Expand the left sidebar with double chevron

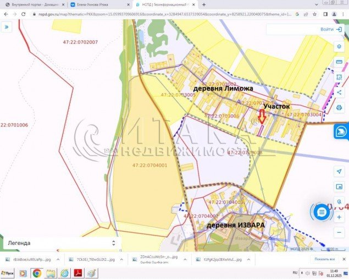[7, 26]
